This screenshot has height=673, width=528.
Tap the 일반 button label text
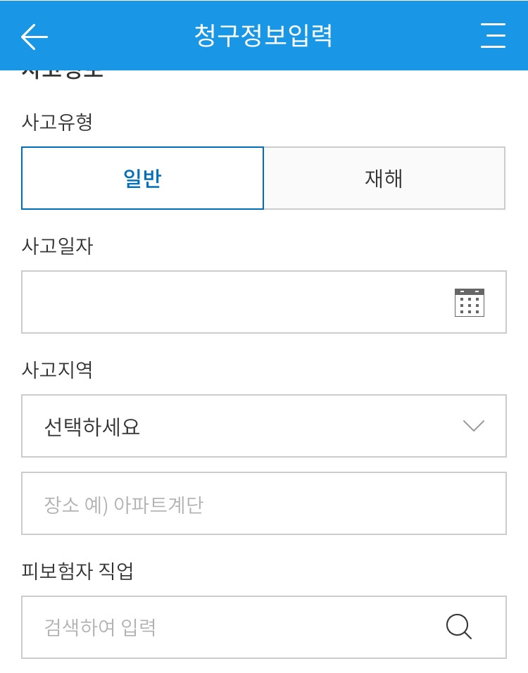[142, 178]
